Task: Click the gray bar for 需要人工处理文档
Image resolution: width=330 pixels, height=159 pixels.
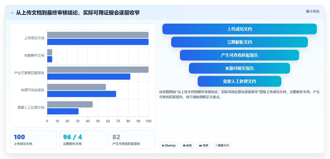Action: pyautogui.click(x=70, y=104)
